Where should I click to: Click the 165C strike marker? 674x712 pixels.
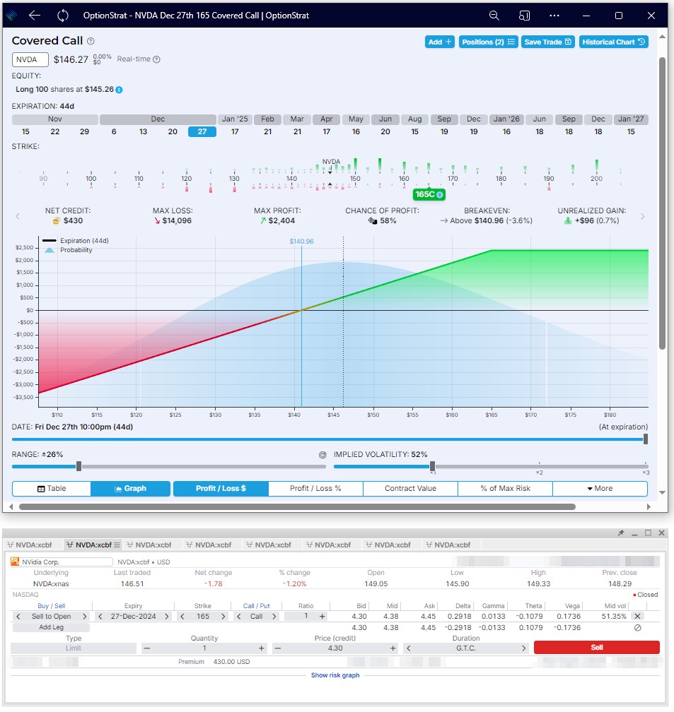[429, 194]
